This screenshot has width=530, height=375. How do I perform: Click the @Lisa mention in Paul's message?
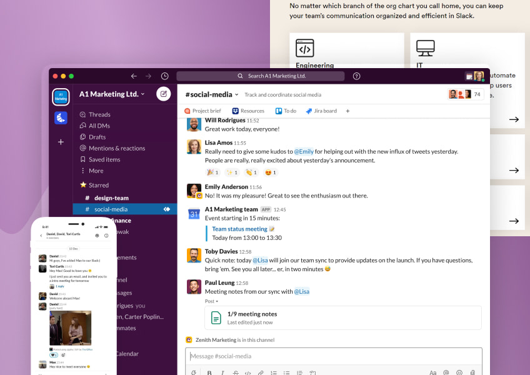pos(301,291)
